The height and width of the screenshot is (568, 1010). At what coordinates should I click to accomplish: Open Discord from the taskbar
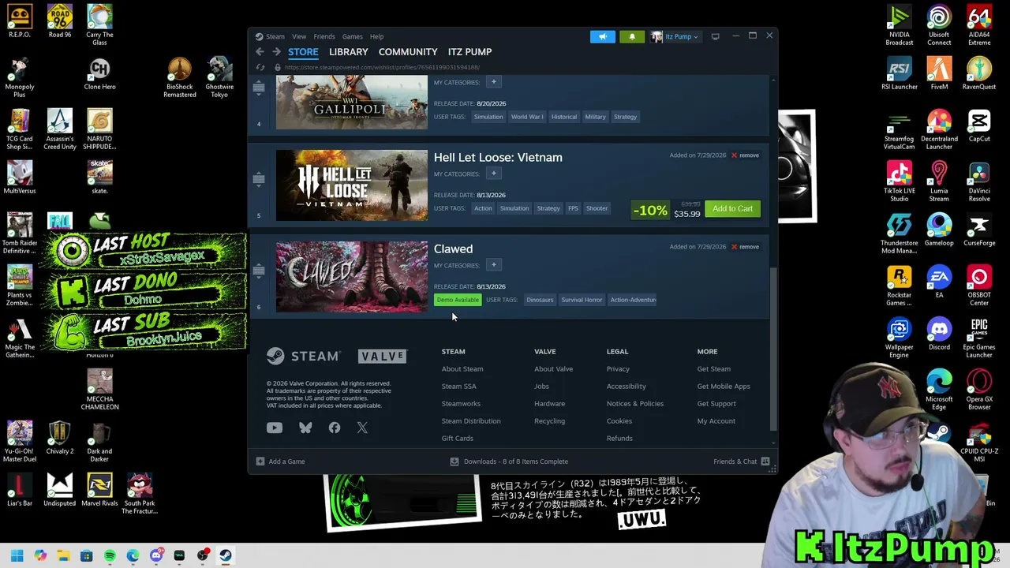pos(156,555)
